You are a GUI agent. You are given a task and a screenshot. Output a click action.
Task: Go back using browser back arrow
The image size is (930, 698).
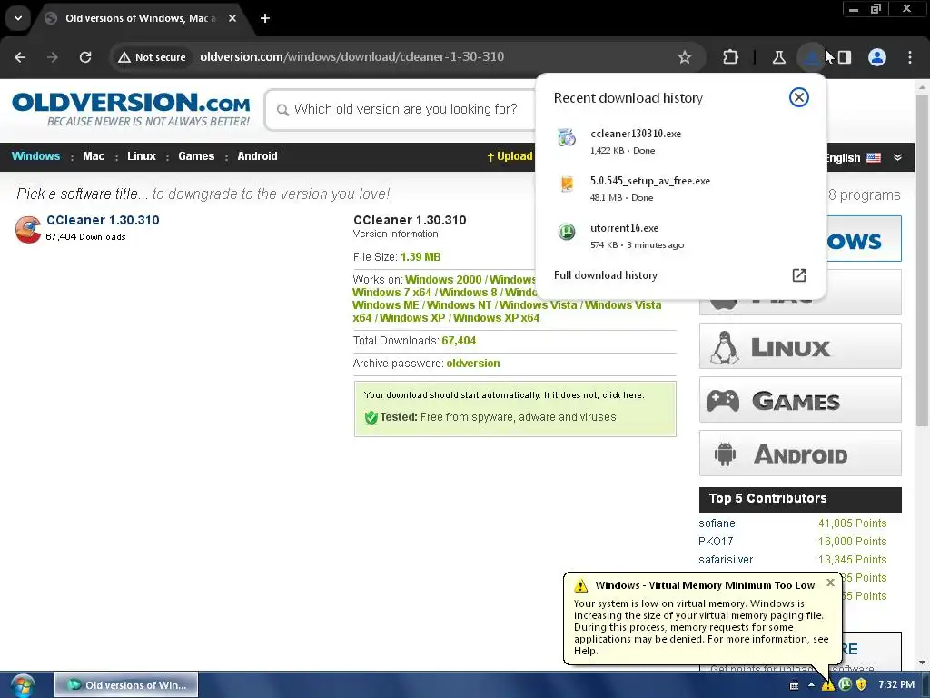coord(20,57)
